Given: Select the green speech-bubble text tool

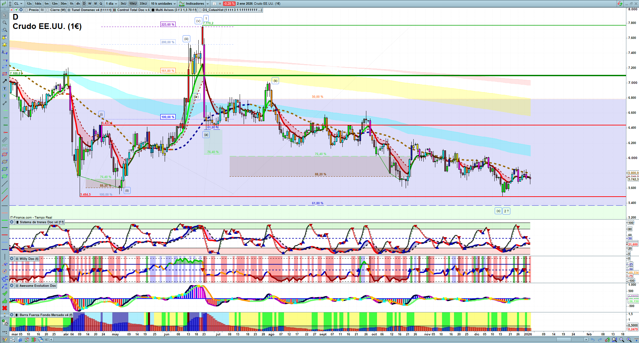Looking at the screenshot, I should pos(5,96).
